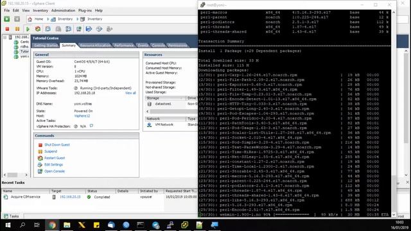This screenshot has width=411, height=231.
Task: Click the floppy drive connect toolbar icon
Action: pos(89,29)
